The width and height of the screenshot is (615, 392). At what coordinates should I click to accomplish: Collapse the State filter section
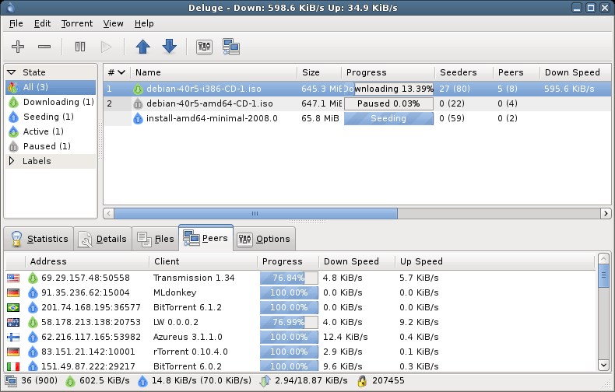[x=12, y=72]
